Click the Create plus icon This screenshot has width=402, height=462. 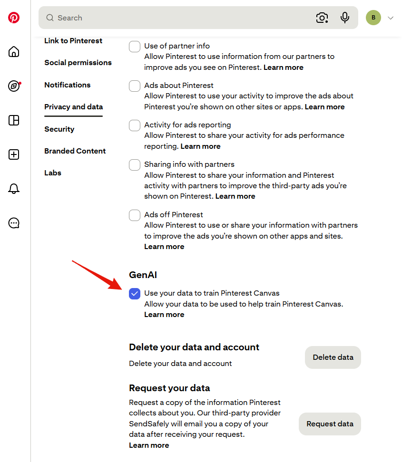(x=14, y=154)
